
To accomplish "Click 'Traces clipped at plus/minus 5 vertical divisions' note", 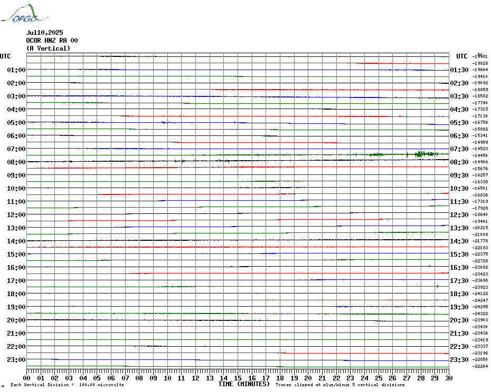I will click(x=340, y=385).
